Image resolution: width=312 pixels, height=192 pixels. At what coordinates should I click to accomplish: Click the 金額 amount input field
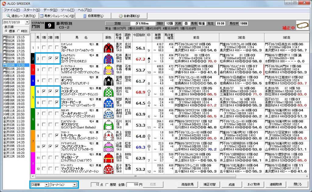point(133,185)
